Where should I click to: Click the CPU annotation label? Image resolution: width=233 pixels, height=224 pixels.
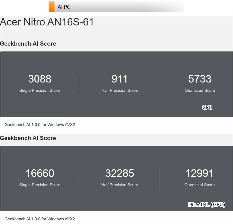[207, 107]
